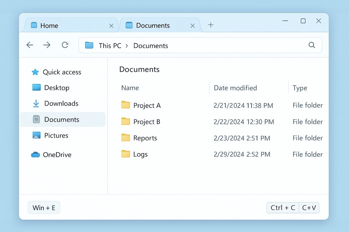Click the Win + E shortcut button
Screen dimensions: 349x232
pyautogui.click(x=44, y=208)
